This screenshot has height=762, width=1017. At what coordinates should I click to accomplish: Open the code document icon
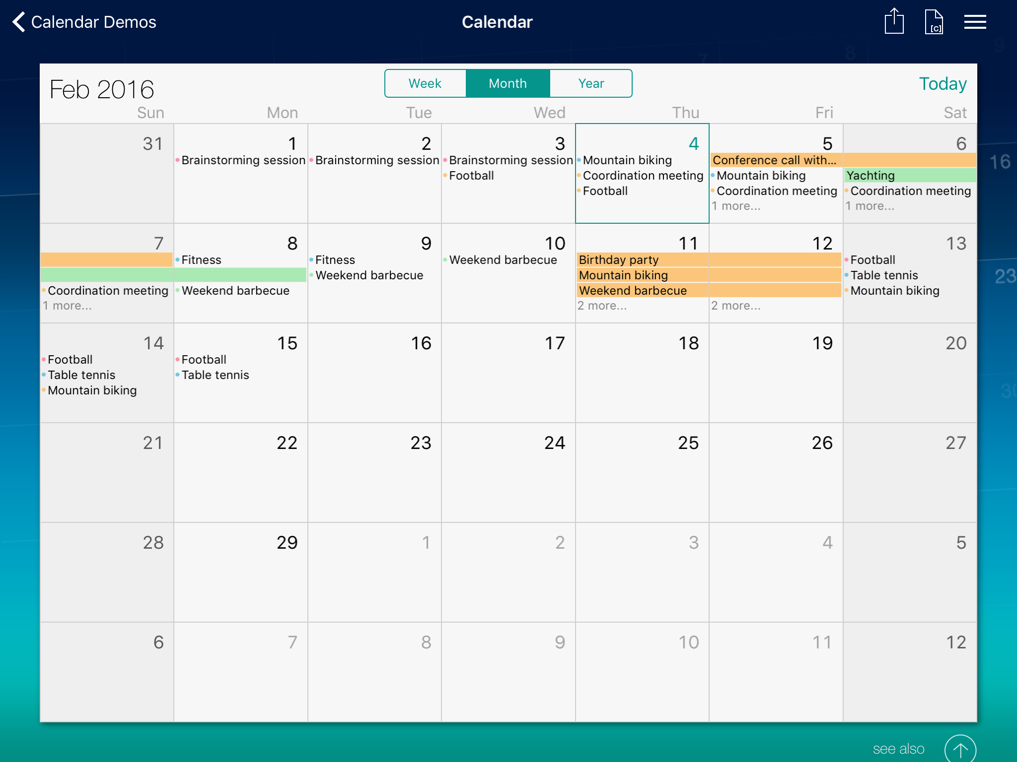click(934, 22)
